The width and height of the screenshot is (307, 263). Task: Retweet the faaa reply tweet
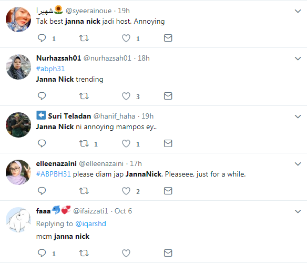point(84,253)
